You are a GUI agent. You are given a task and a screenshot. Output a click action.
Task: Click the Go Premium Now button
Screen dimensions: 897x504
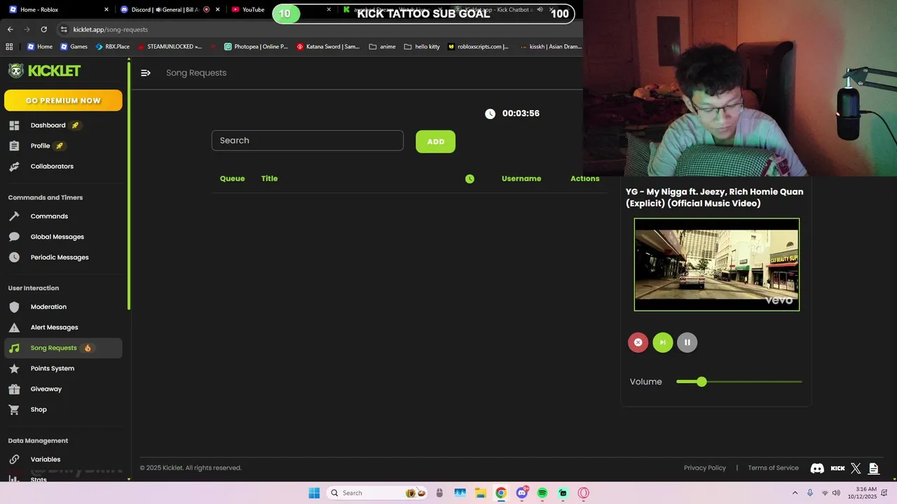63,100
